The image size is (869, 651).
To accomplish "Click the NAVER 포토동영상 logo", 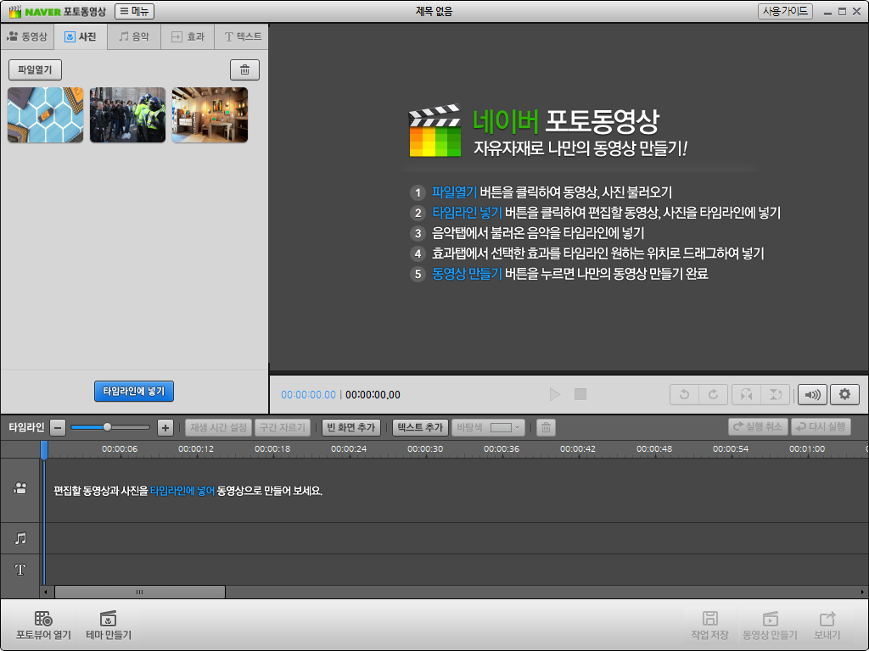I will click(x=58, y=11).
